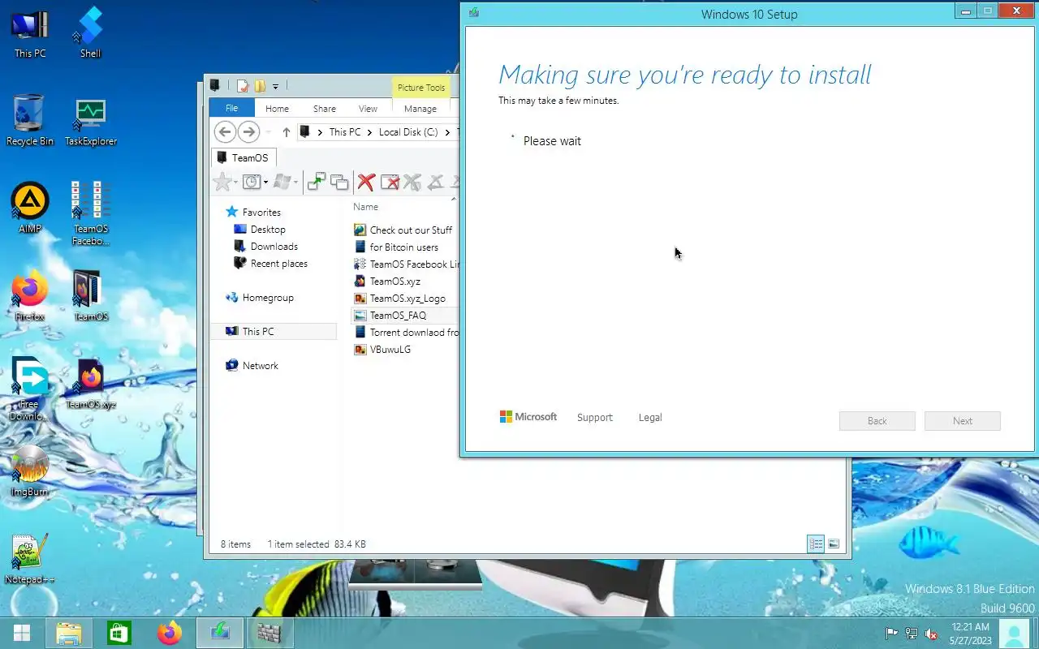Open the Shell desktop shortcut
This screenshot has height=649, width=1039.
point(90,33)
